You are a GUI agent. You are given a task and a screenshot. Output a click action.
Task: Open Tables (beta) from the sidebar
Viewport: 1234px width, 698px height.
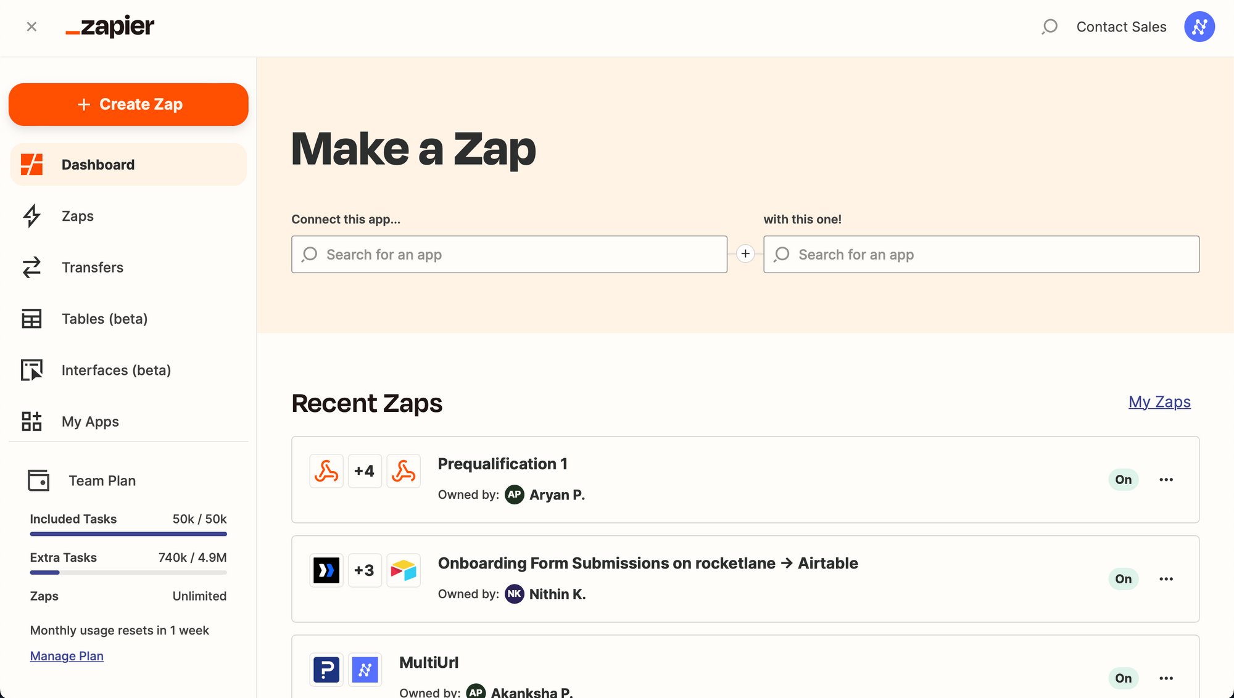pyautogui.click(x=104, y=319)
